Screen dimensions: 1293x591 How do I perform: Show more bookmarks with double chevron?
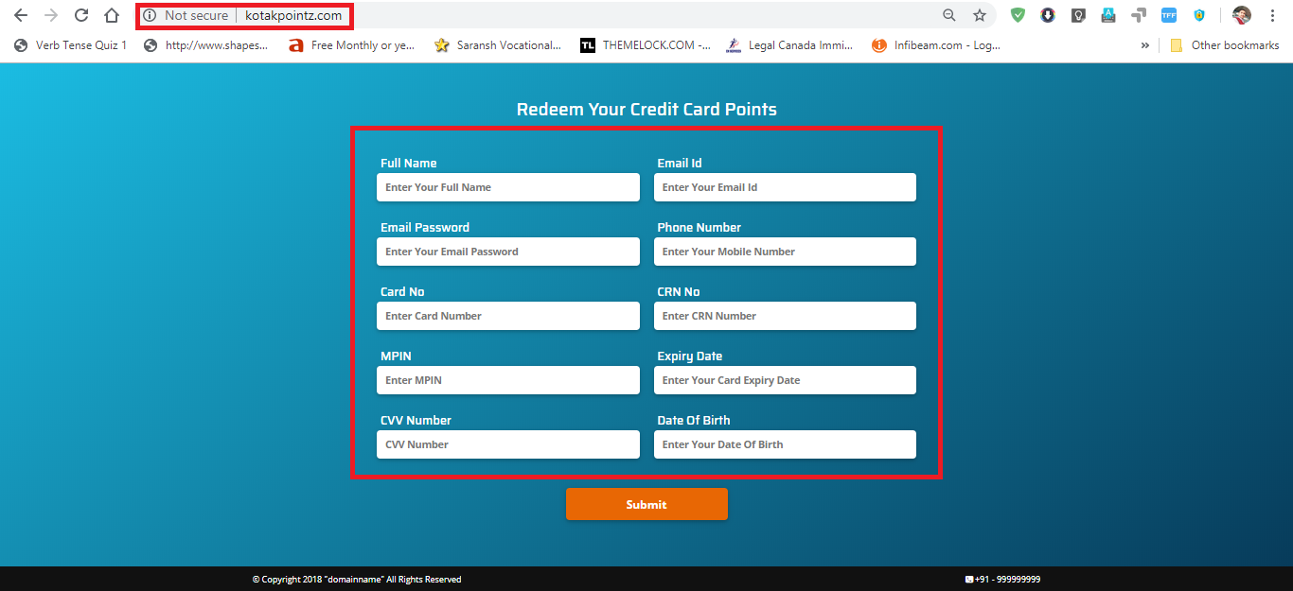coord(1144,44)
